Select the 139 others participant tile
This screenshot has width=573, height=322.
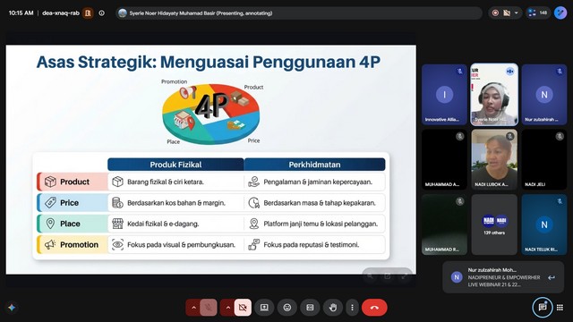click(494, 225)
